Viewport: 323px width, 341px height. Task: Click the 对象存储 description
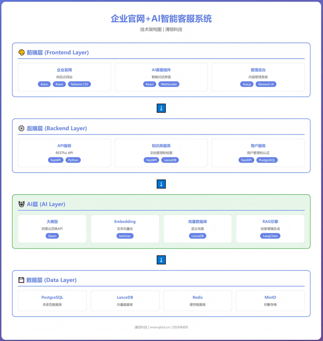[270, 305]
